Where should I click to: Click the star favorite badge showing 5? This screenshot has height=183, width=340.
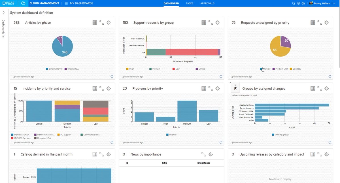[235, 87]
